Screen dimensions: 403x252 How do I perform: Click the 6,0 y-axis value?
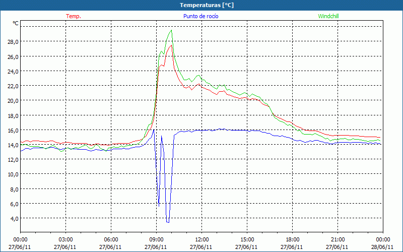click(x=14, y=204)
